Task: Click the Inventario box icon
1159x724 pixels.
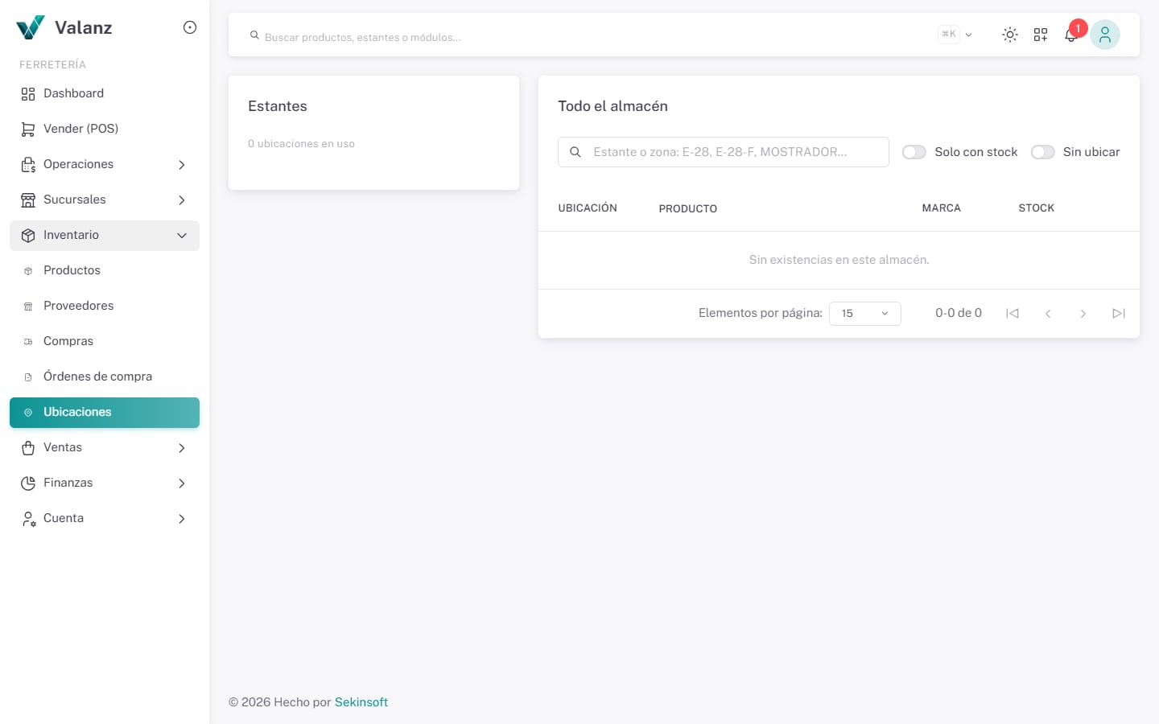Action: pos(28,236)
